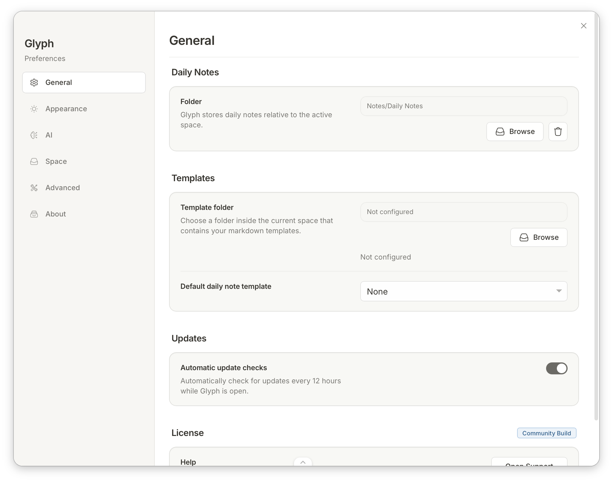This screenshot has height=482, width=613.
Task: Click the tools icon beside Advanced
Action: click(34, 188)
